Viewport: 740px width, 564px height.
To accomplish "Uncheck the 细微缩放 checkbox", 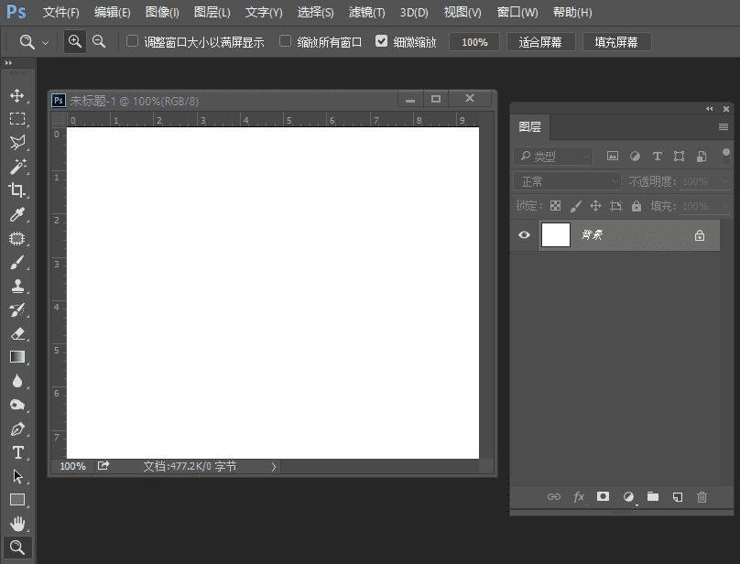I will click(x=382, y=41).
